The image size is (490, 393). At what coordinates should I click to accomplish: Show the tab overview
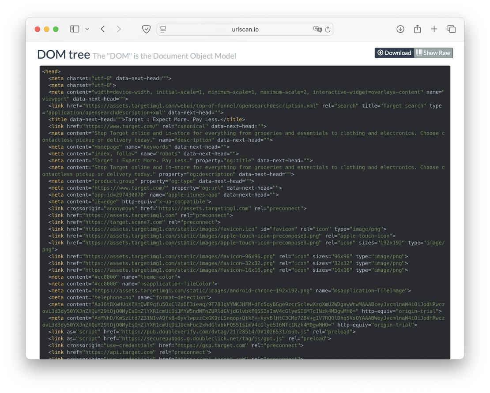[x=451, y=29]
